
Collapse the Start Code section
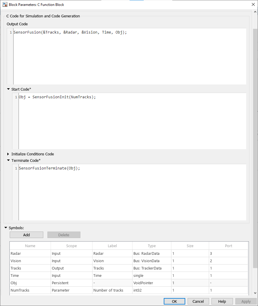tap(8, 89)
